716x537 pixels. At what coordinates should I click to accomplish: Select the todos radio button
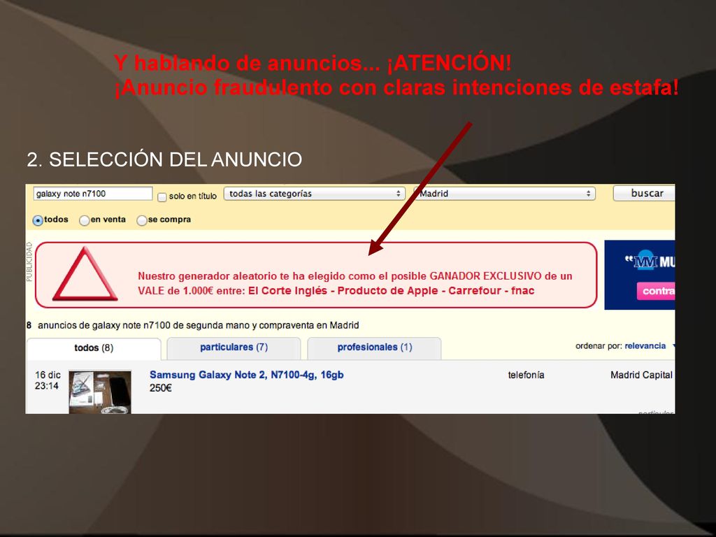38,220
